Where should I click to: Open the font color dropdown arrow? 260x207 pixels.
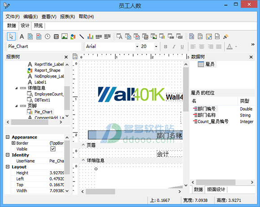tap(236, 47)
